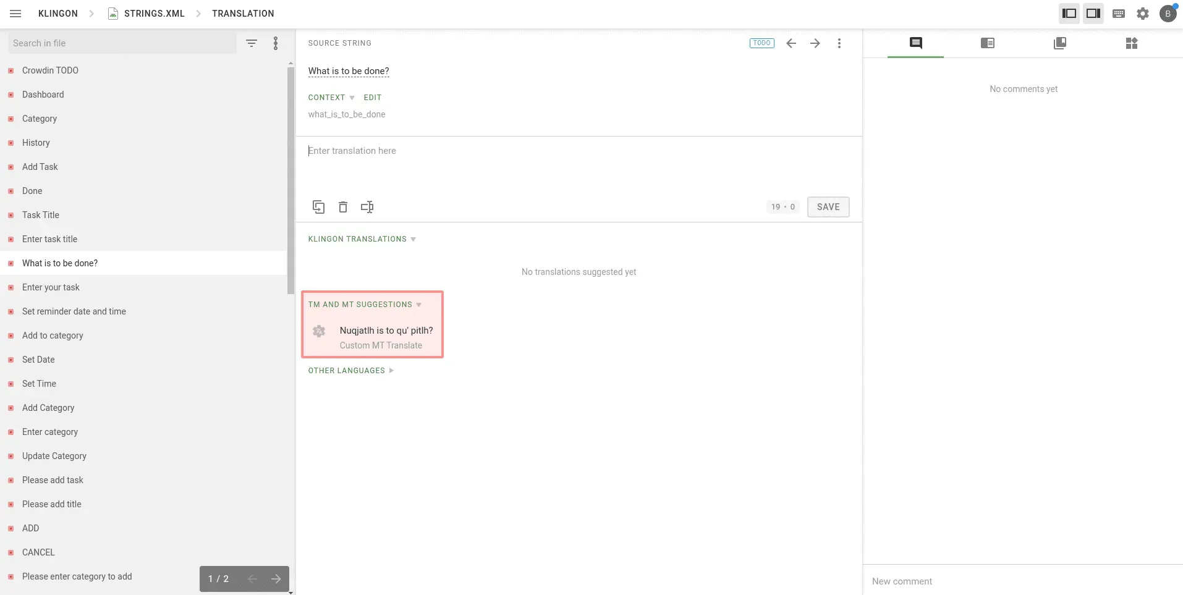
Task: Switch to side-by-side editor view
Action: tap(1069, 14)
